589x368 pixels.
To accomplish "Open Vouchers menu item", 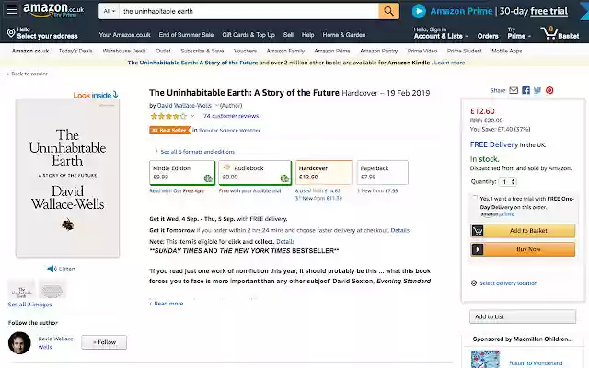I will pyautogui.click(x=246, y=51).
